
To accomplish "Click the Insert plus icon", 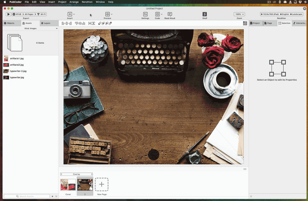I will coord(70,14).
